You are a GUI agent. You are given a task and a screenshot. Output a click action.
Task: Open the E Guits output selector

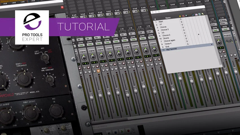click(x=223, y=20)
